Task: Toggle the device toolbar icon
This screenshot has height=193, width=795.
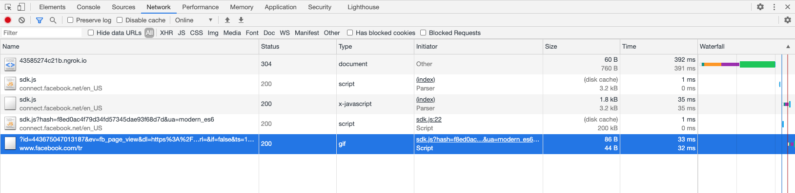Action: [x=21, y=7]
